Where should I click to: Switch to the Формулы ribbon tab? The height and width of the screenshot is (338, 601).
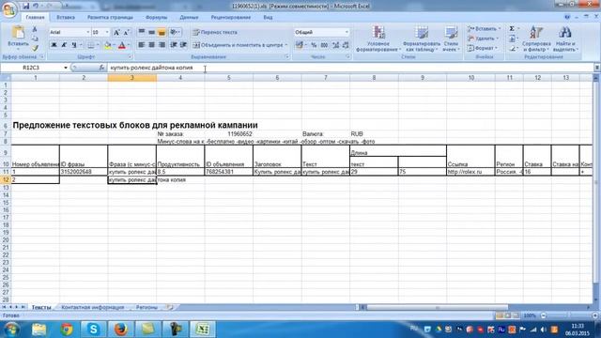(156, 17)
